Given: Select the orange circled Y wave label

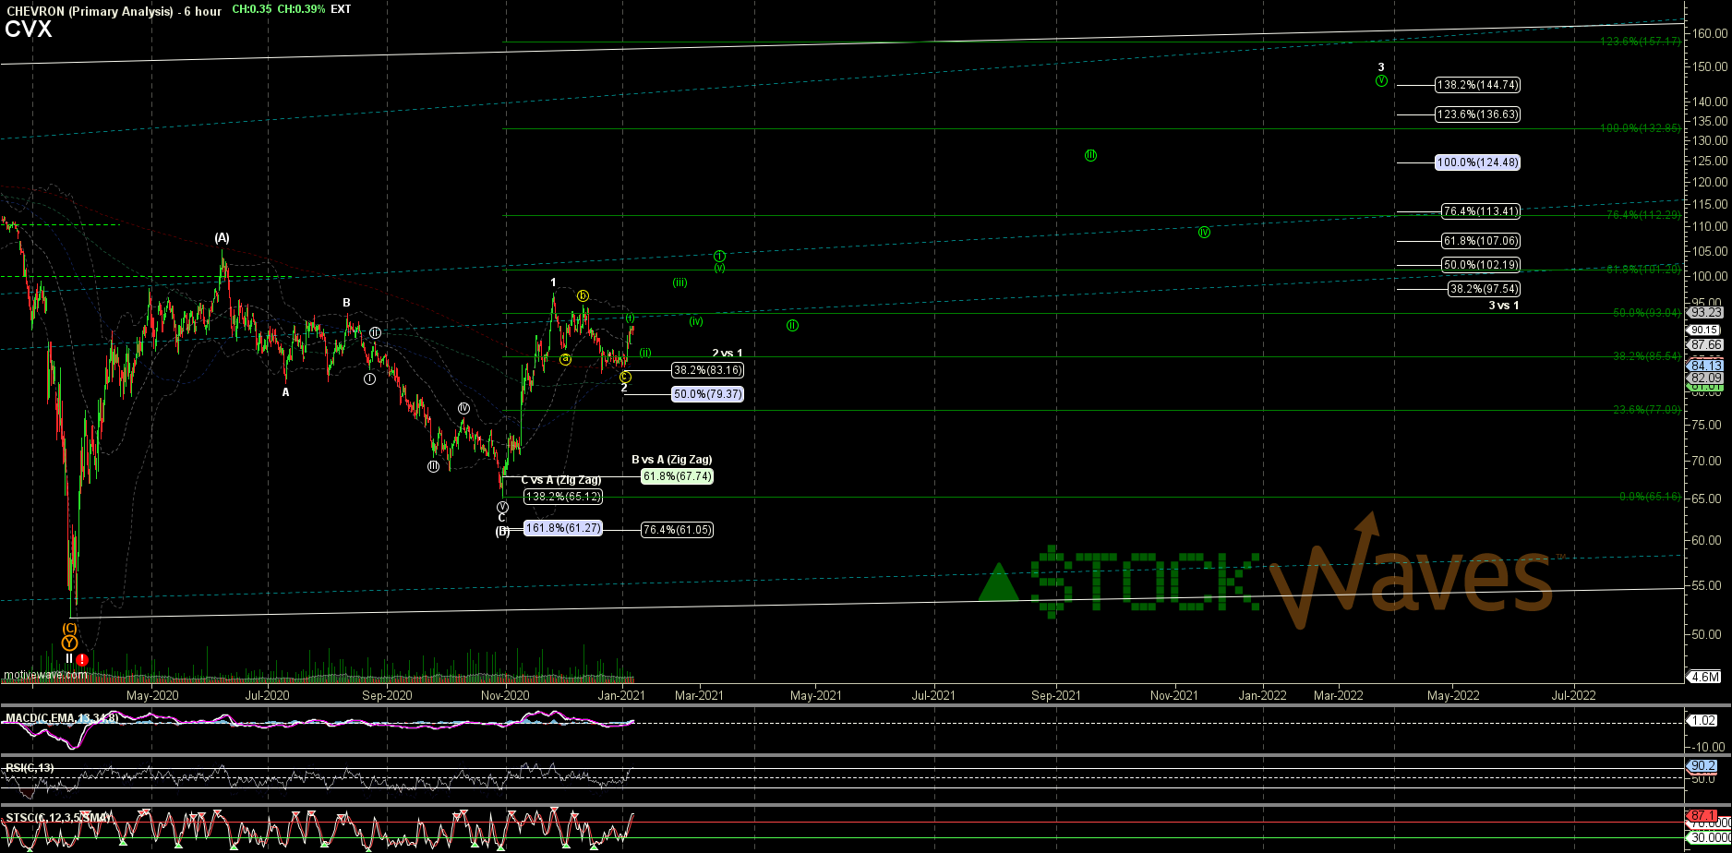Looking at the screenshot, I should point(69,643).
